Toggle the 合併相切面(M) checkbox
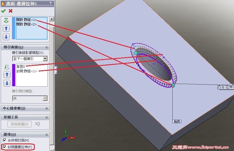Viewport: 234px width, 151px height. [x=5, y=140]
